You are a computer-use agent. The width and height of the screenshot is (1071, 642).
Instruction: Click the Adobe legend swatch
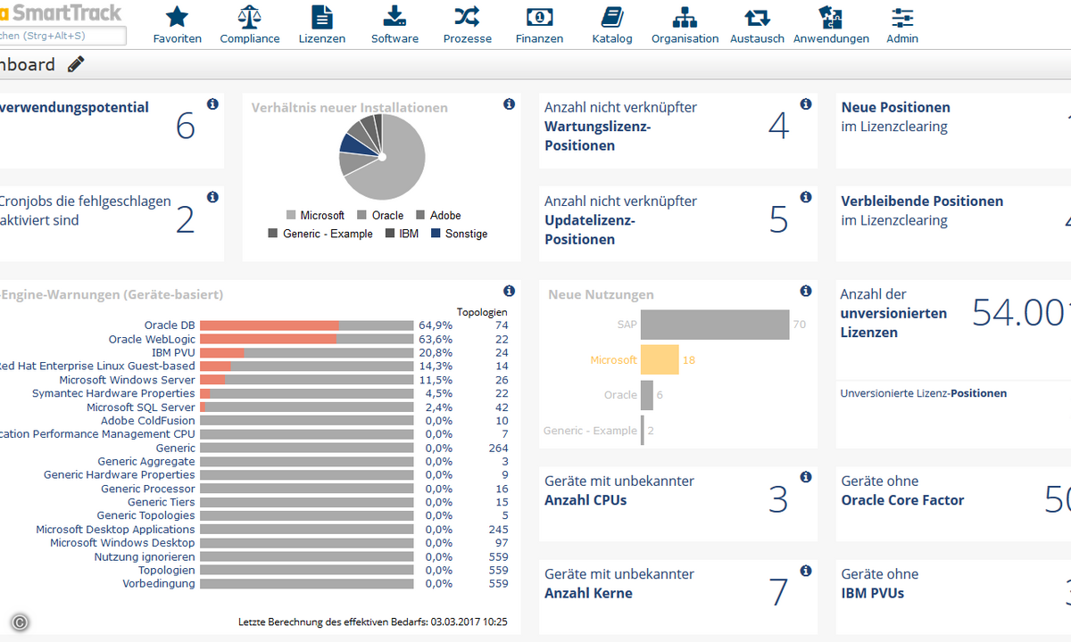pos(420,216)
